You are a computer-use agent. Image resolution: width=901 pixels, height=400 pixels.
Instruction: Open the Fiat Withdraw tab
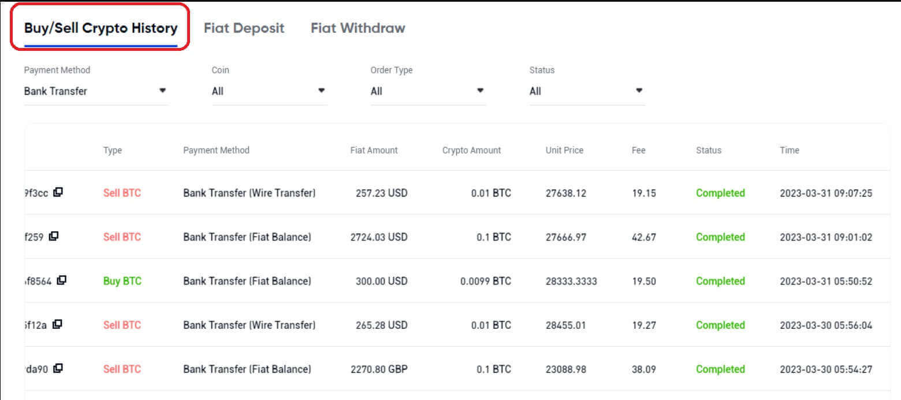click(358, 28)
